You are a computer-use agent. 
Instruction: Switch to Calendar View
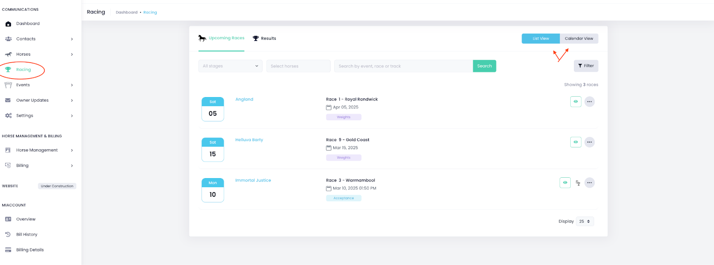pos(579,39)
